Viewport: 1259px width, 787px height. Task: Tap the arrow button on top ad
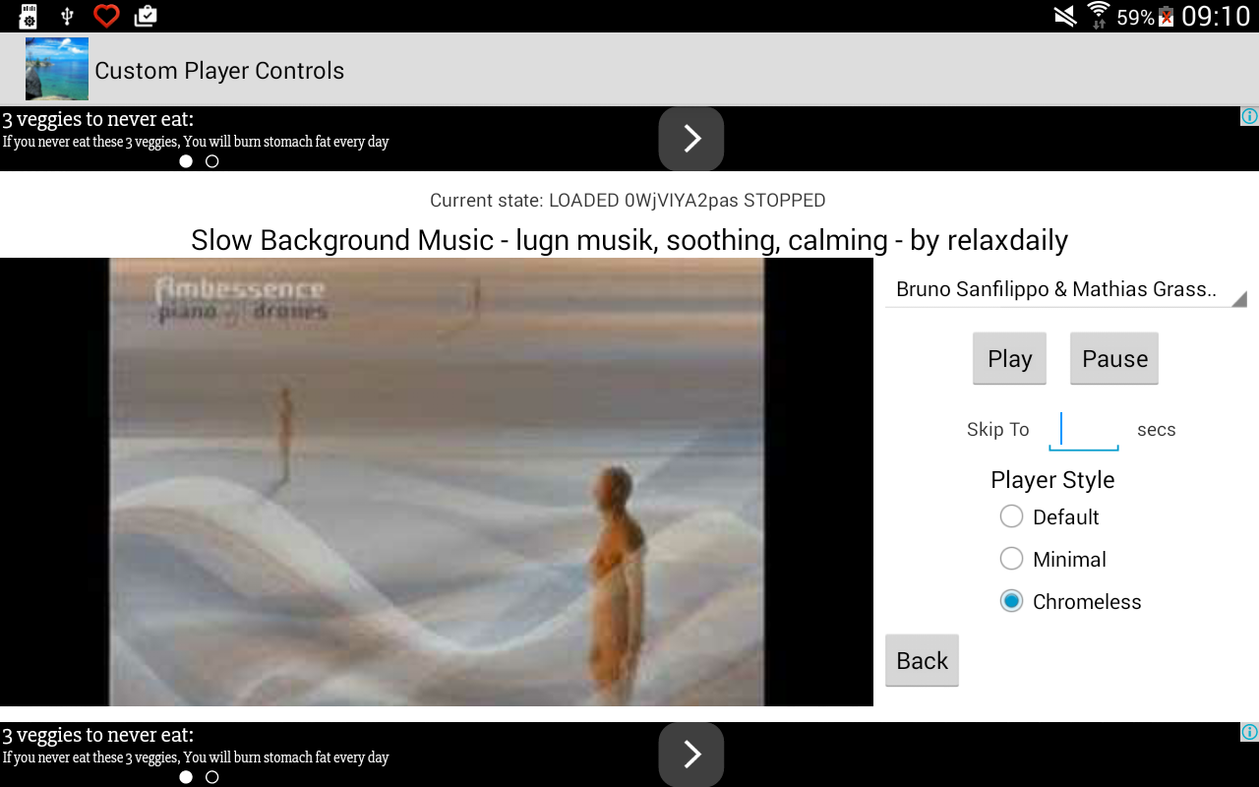pos(691,139)
